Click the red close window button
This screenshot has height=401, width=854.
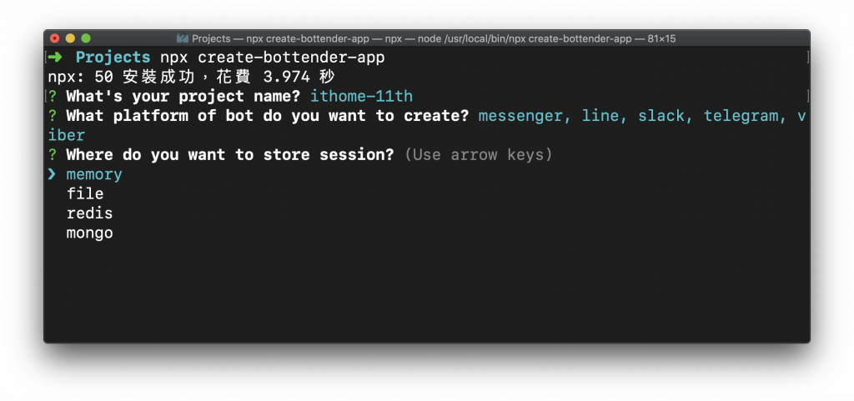click(54, 38)
